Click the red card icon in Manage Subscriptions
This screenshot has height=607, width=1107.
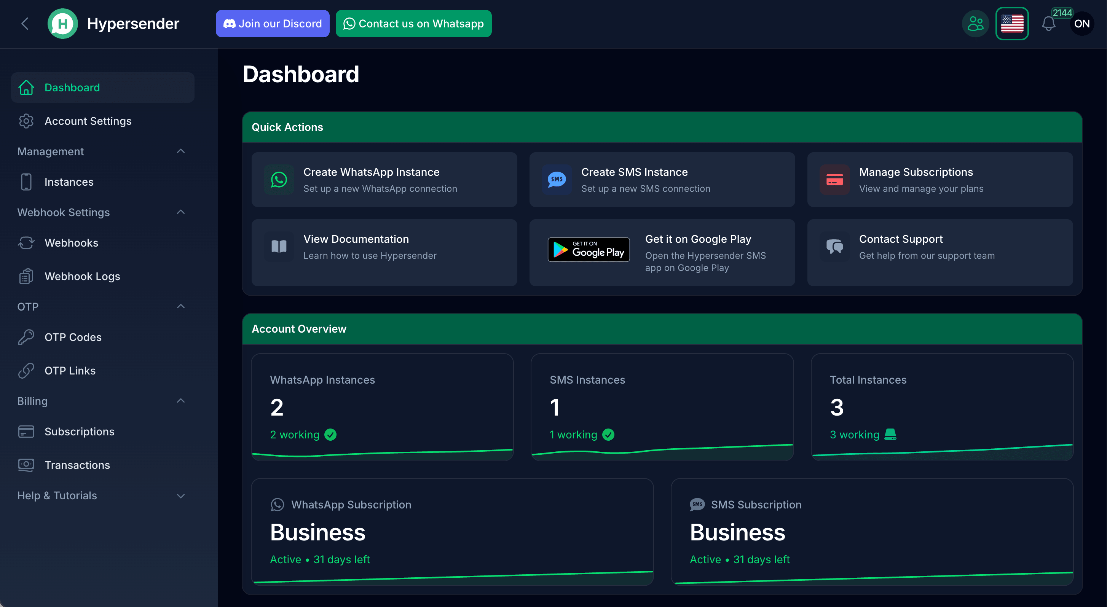834,180
